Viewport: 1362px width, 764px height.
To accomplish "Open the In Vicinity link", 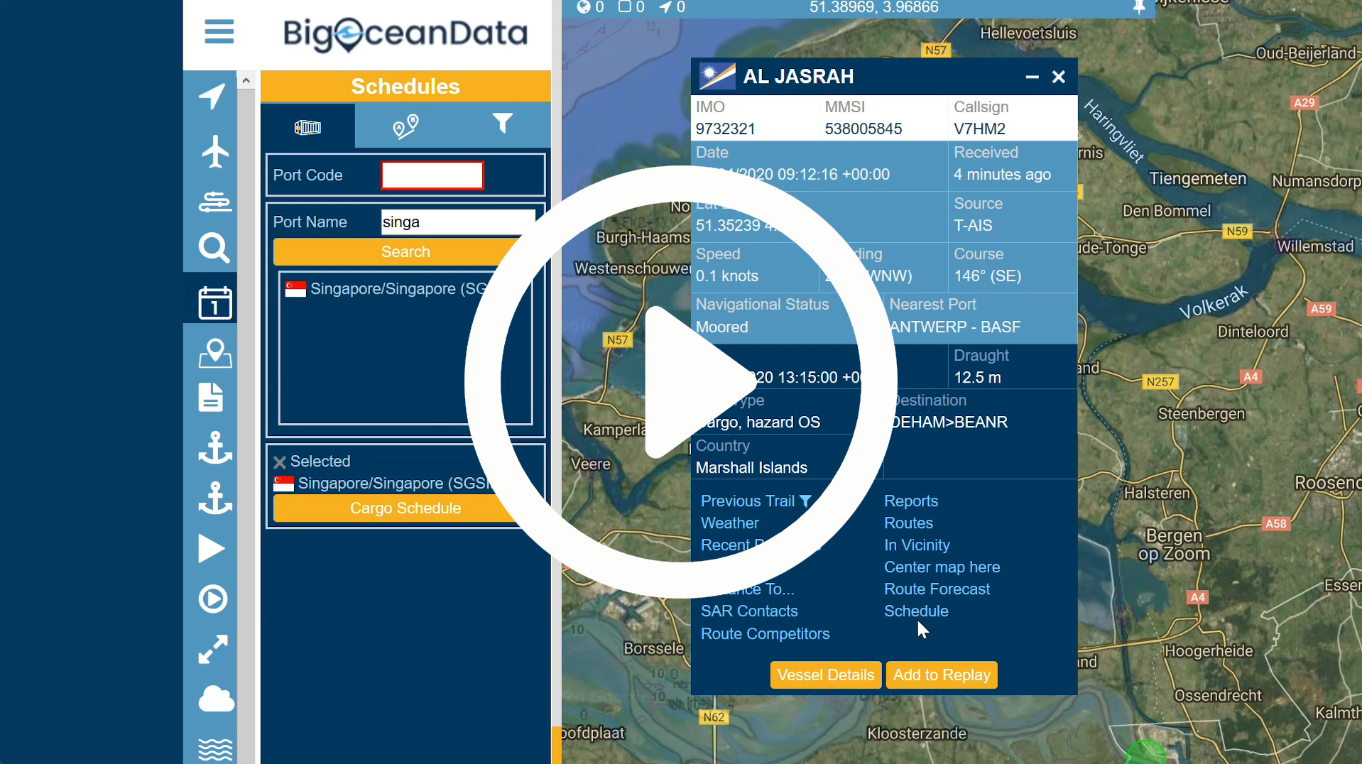I will point(917,545).
